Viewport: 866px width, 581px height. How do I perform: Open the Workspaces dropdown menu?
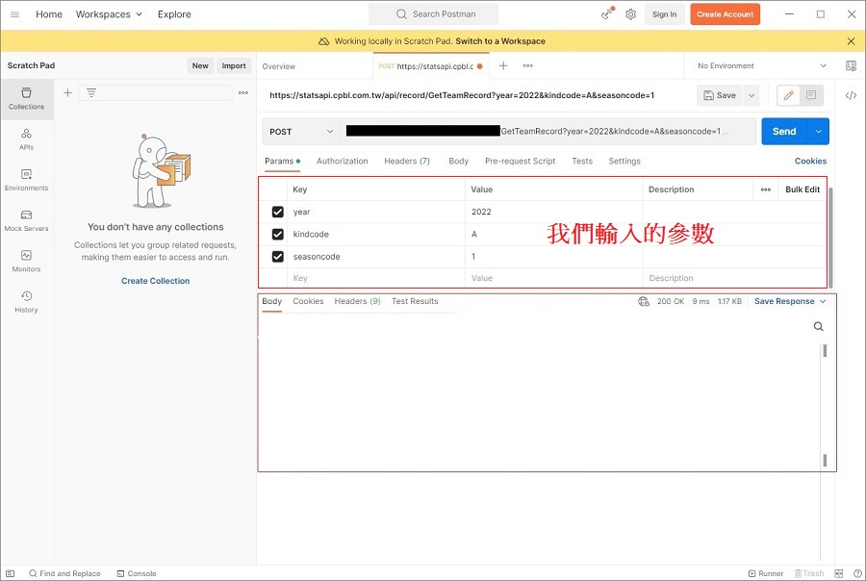point(109,14)
